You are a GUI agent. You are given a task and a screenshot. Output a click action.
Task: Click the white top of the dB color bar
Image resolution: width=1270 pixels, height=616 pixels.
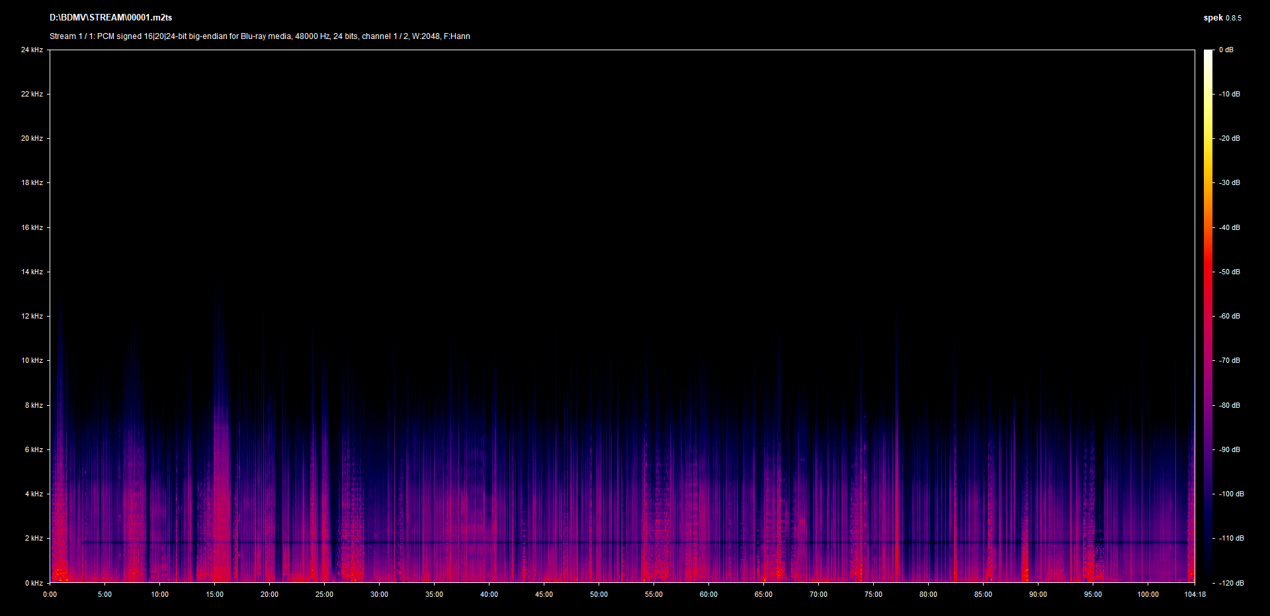(x=1208, y=53)
